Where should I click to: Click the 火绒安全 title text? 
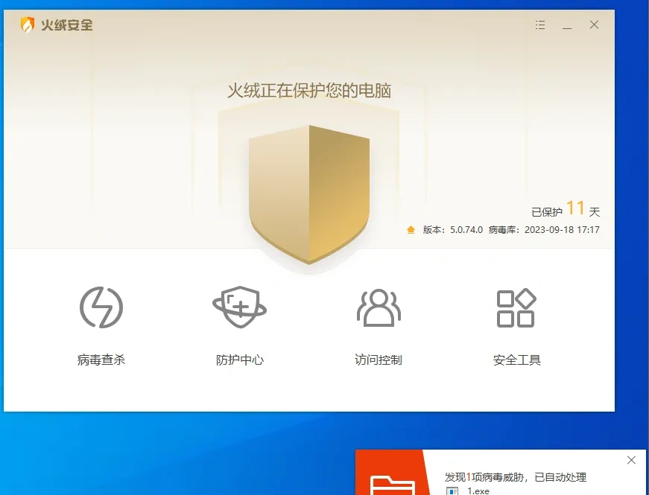(66, 25)
